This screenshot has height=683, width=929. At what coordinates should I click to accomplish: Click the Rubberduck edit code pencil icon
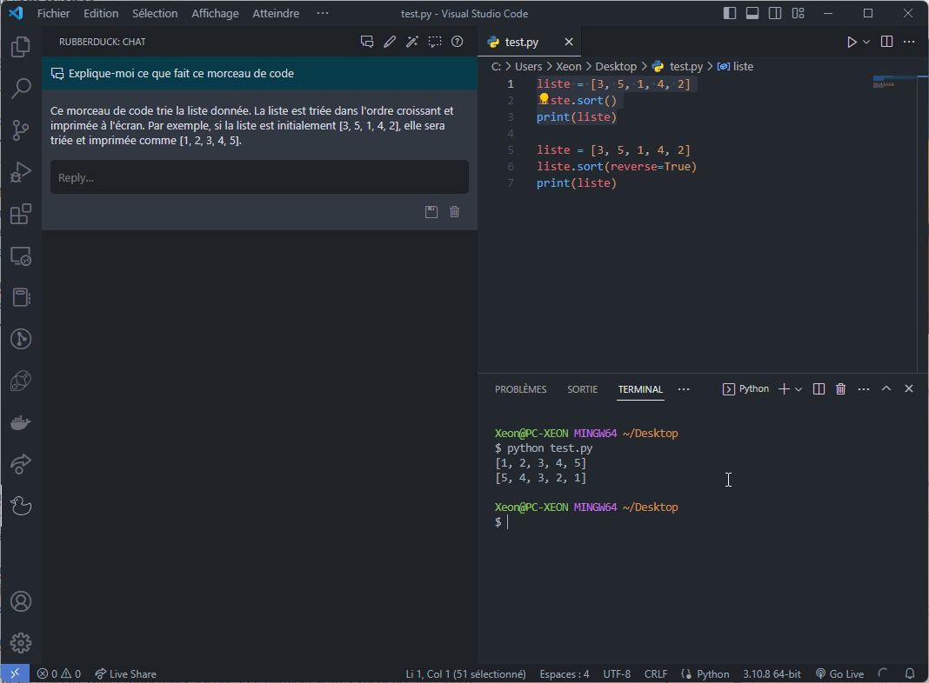tap(389, 42)
